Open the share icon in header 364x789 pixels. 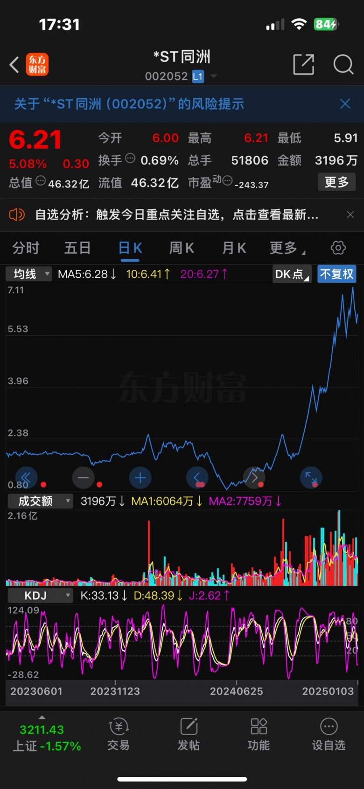[x=303, y=65]
